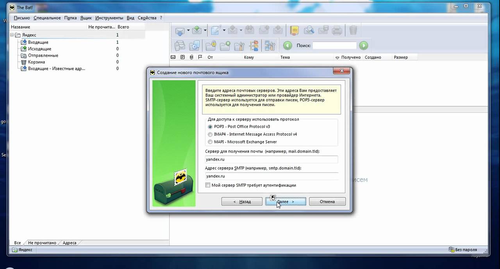
Task: Open the Вид menu
Action: pos(130,18)
